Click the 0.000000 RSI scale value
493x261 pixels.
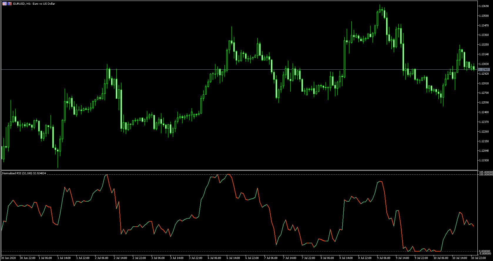pyautogui.click(x=485, y=251)
